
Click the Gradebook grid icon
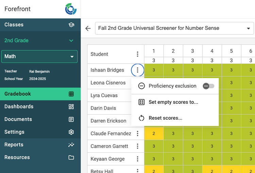[71, 94]
